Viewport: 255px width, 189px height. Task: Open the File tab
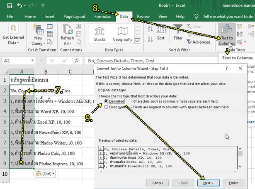click(10, 17)
